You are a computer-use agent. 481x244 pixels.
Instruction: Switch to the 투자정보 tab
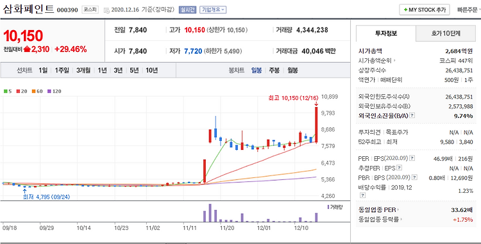pos(386,34)
